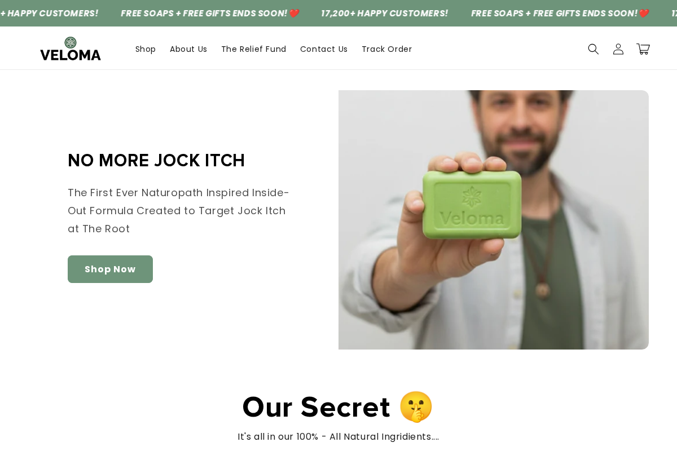Tap the shushing face emoji beside Our Secret
This screenshot has width=677, height=451.
point(416,406)
